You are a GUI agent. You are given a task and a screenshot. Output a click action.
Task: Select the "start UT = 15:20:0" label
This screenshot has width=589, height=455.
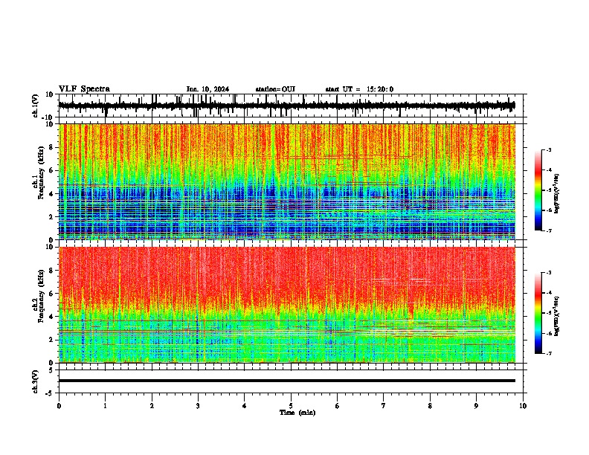359,89
